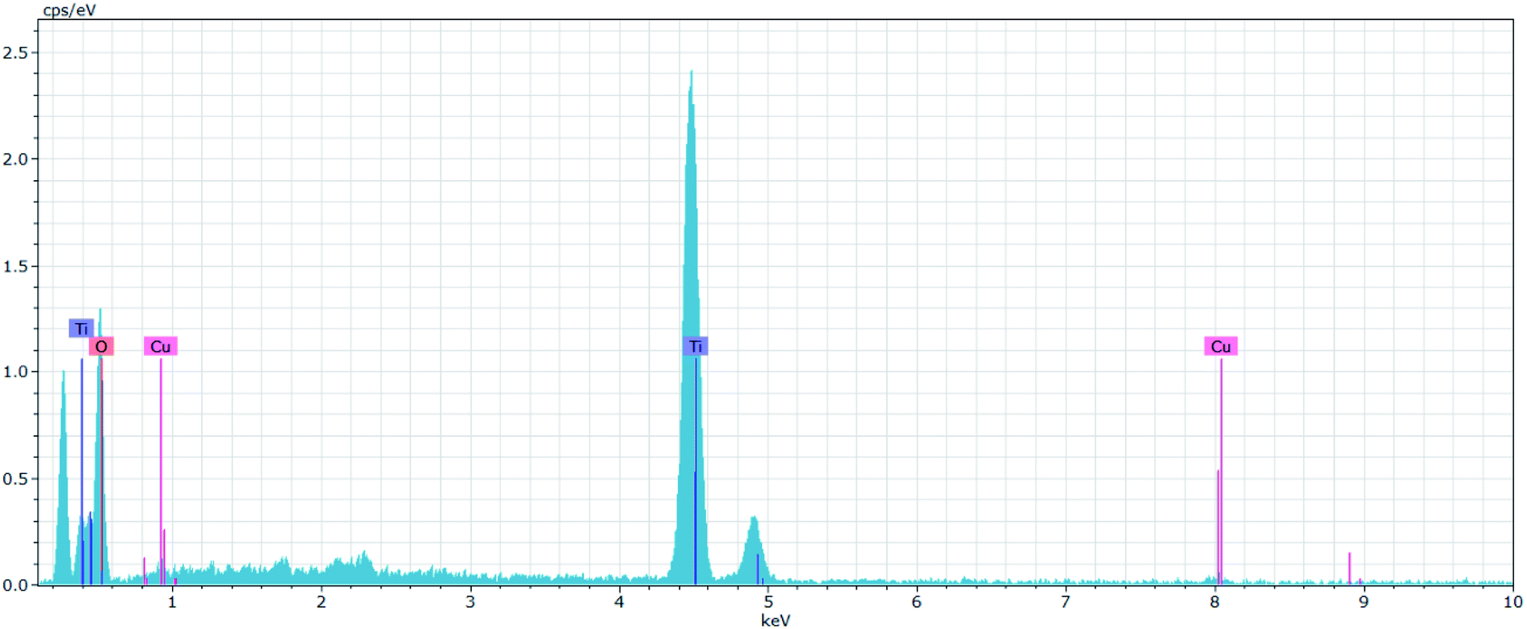Click the 0.5 value on the y-axis
The image size is (1527, 629).
[x=15, y=478]
